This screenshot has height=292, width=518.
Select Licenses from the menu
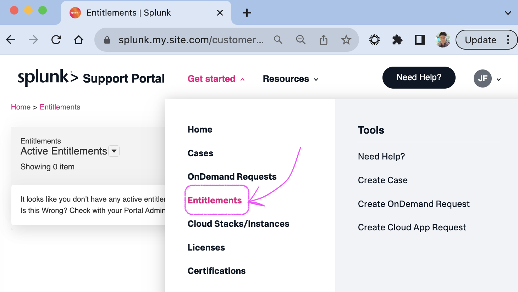click(x=206, y=247)
